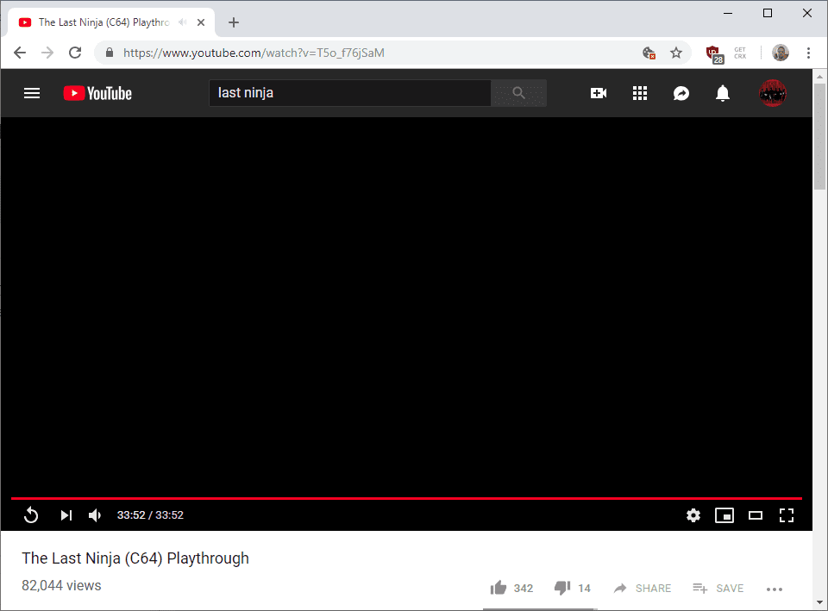
Task: Open the three-dot more actions menu
Action: point(775,589)
